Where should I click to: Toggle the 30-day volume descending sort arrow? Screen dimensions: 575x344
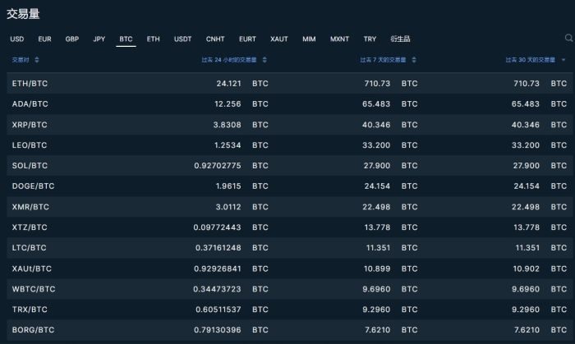point(563,60)
